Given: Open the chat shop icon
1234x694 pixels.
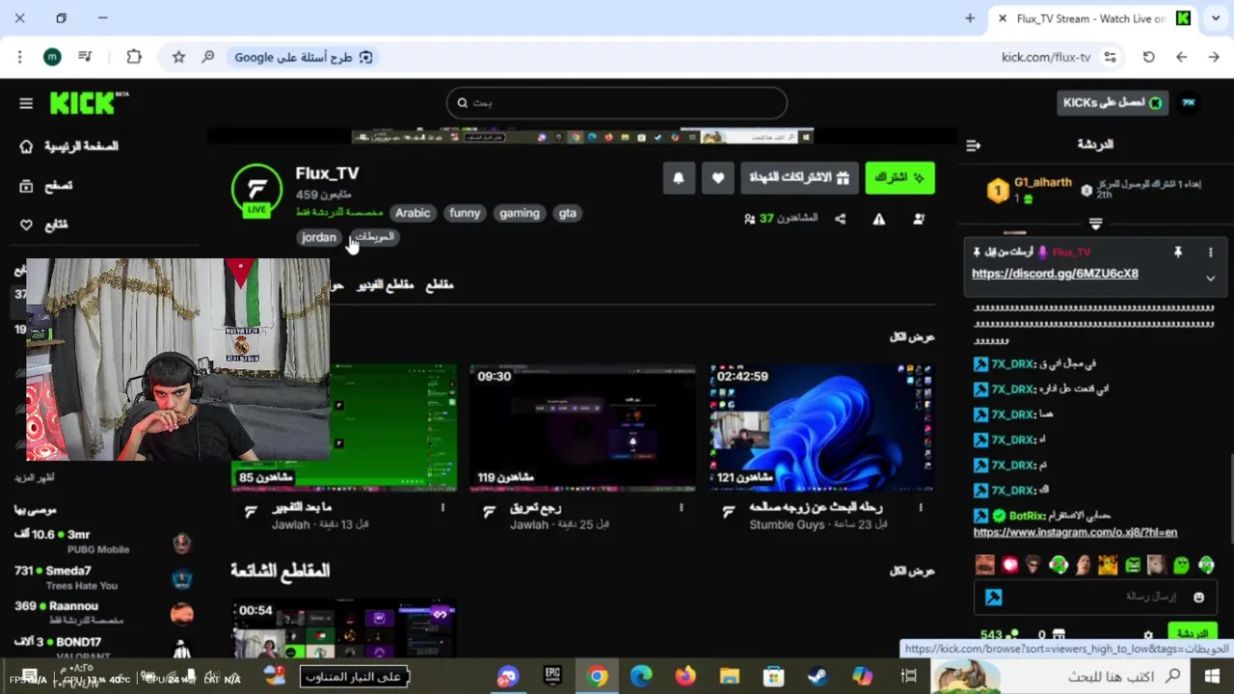Looking at the screenshot, I should point(1059,635).
